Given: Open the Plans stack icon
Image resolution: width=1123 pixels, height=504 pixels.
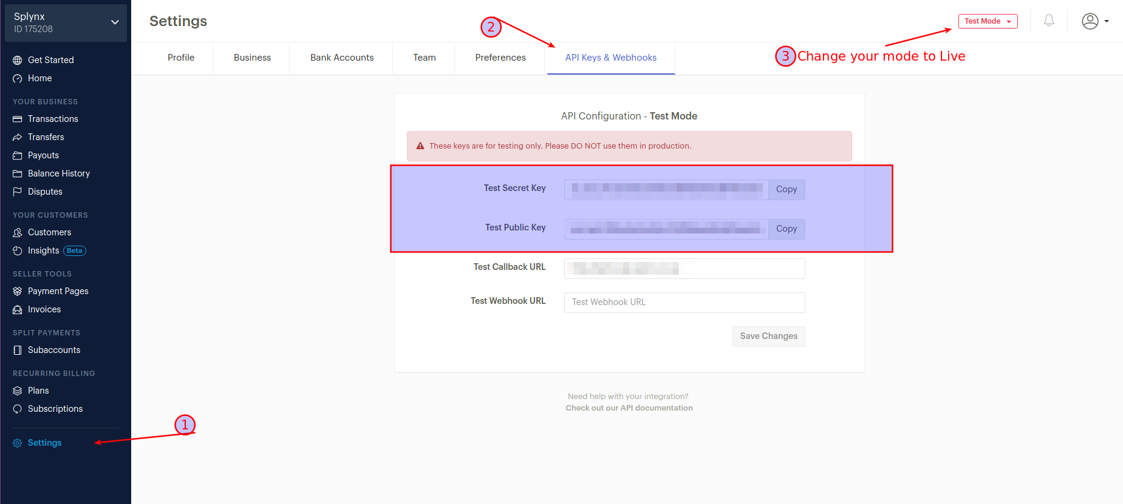Looking at the screenshot, I should pyautogui.click(x=18, y=391).
